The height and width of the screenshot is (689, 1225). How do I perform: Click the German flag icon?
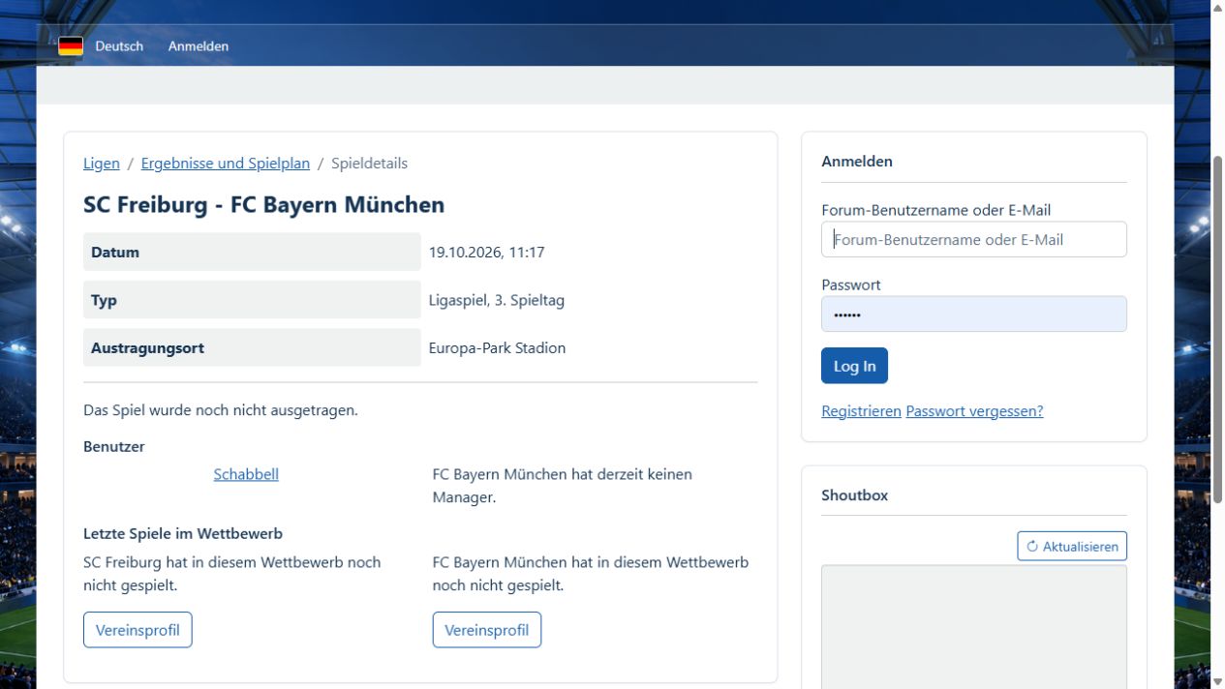tap(71, 45)
